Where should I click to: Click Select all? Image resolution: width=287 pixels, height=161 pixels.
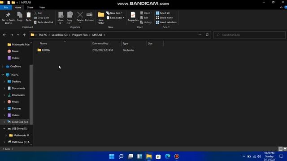(163, 13)
